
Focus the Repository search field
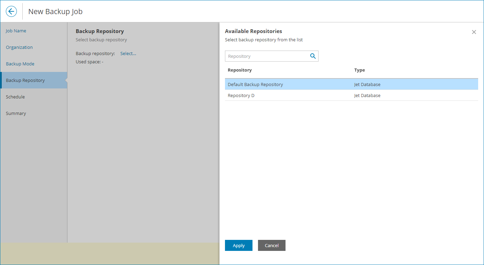267,56
